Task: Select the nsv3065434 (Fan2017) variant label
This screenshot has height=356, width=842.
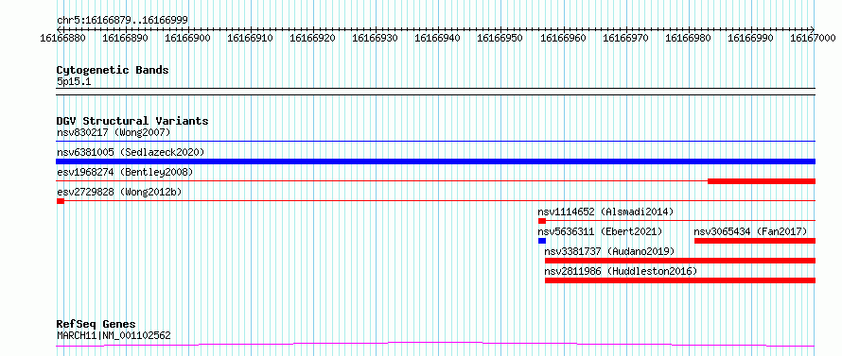Action: tap(750, 231)
